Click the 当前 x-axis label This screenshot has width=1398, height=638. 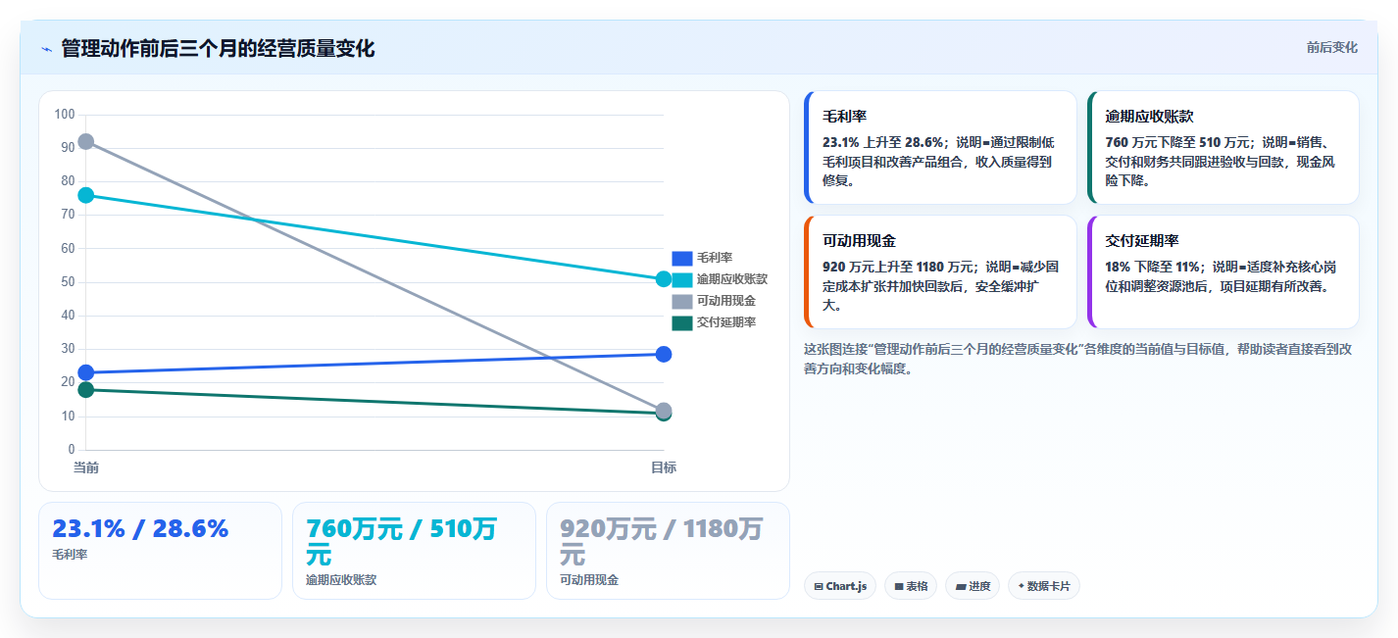(86, 467)
